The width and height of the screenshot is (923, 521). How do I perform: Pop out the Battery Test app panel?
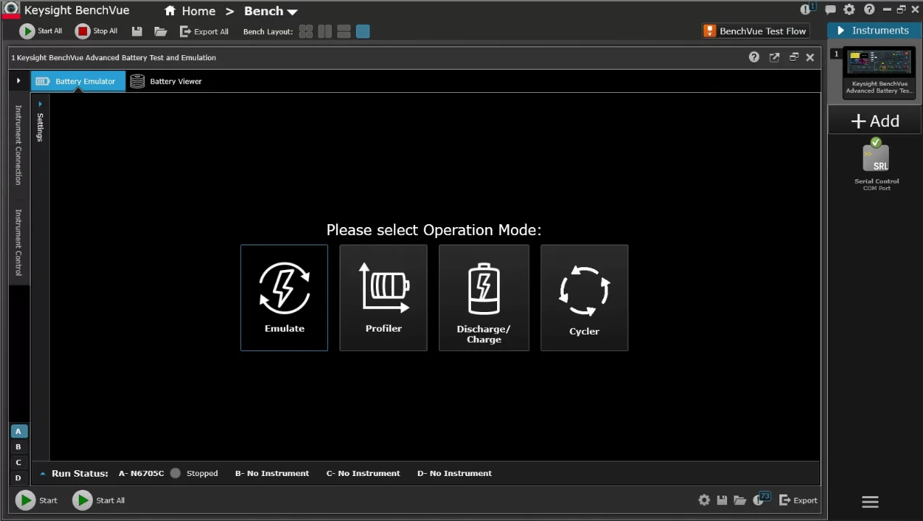[774, 57]
